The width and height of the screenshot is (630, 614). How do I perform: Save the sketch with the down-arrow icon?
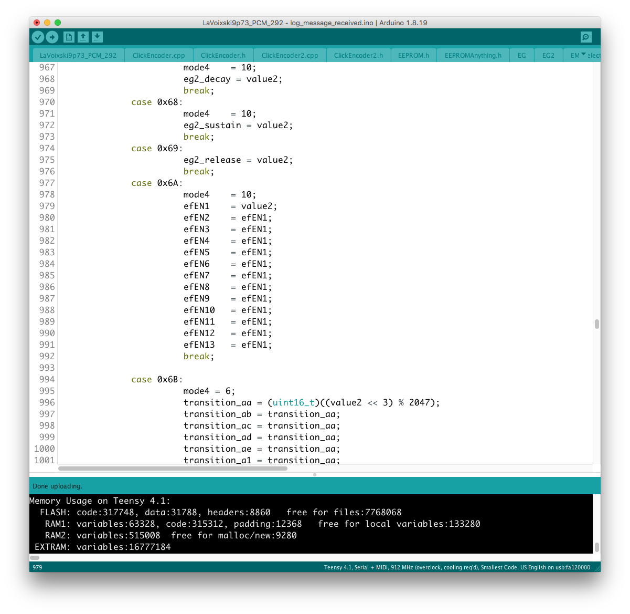tap(97, 37)
